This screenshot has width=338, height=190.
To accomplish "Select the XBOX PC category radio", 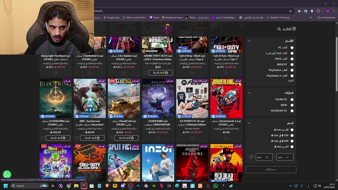I will click(x=292, y=64).
